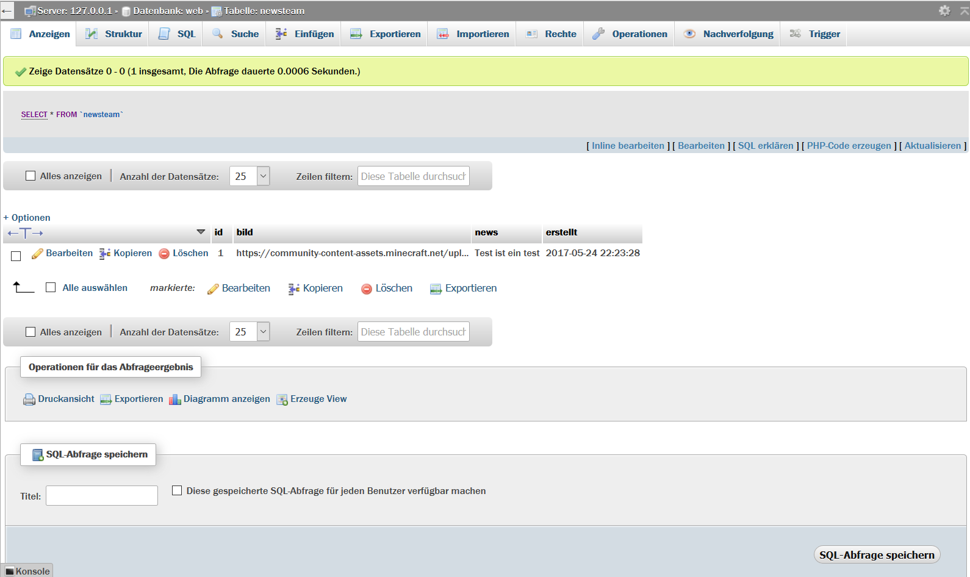Click the red Löschen icon in row 1

(164, 254)
